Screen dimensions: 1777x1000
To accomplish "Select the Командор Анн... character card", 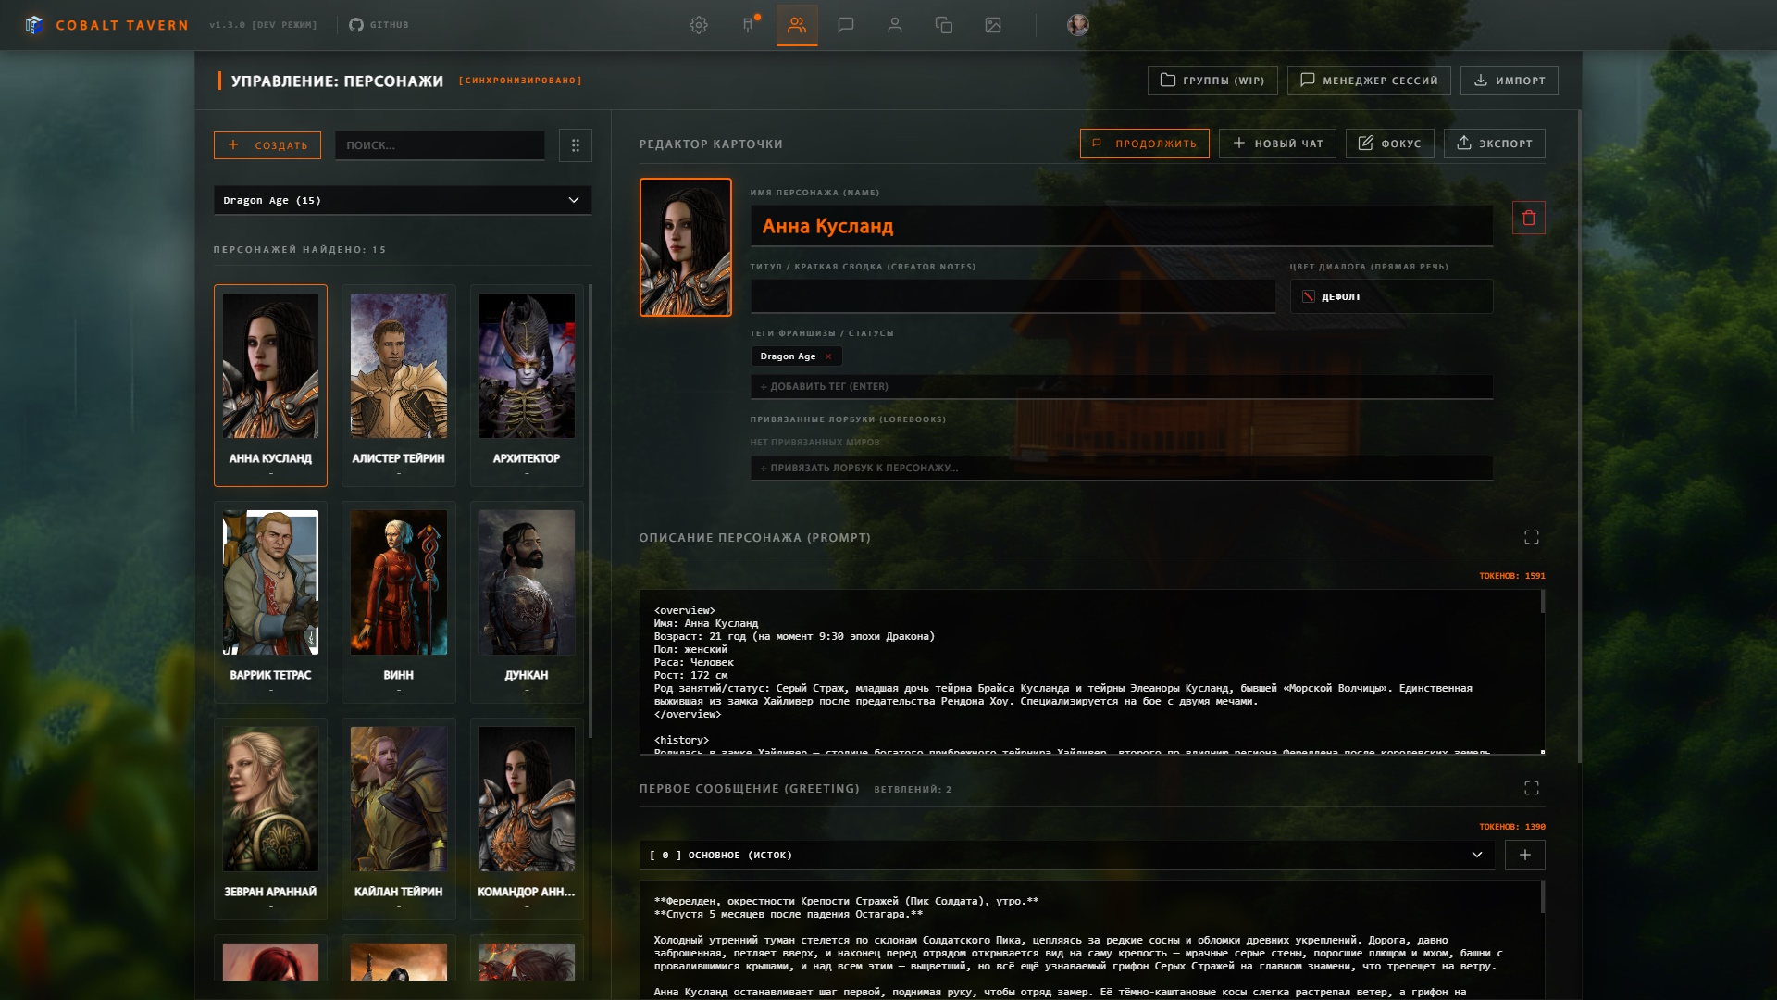I will [x=527, y=819].
